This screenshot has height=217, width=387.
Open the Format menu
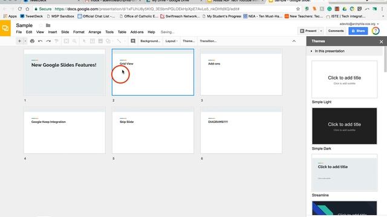click(x=79, y=32)
